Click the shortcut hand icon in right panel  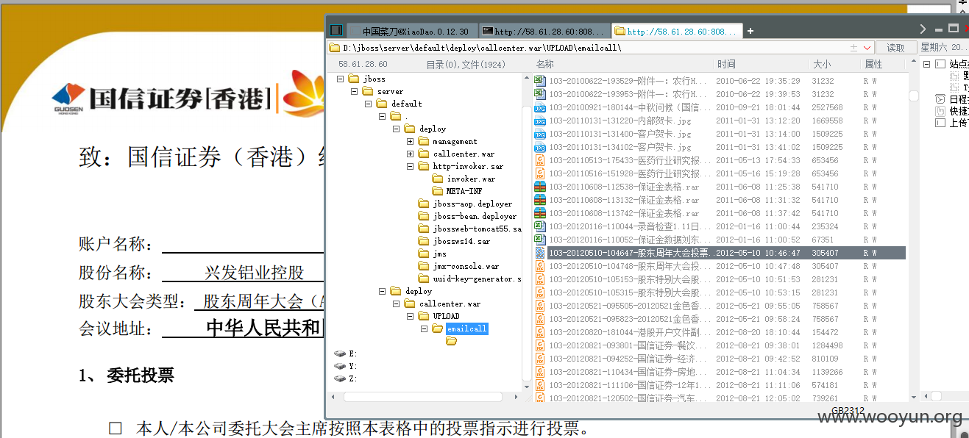tap(940, 111)
